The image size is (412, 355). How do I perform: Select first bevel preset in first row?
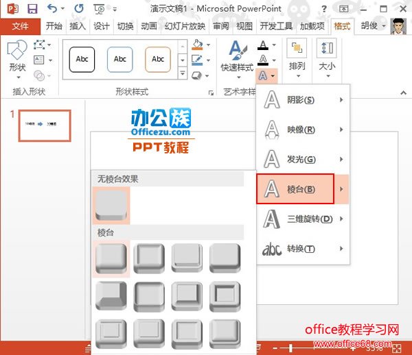[x=111, y=259]
